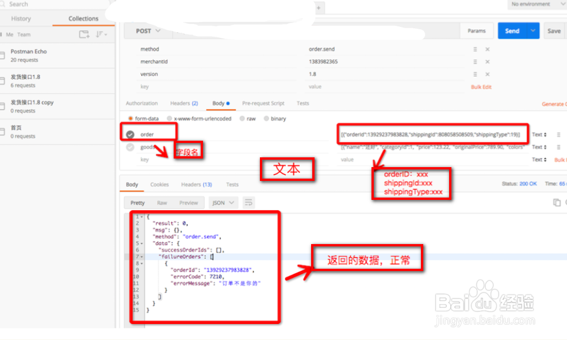This screenshot has width=567, height=340.
Task: Collapse the failureOrders array at line 7
Action: [x=141, y=257]
